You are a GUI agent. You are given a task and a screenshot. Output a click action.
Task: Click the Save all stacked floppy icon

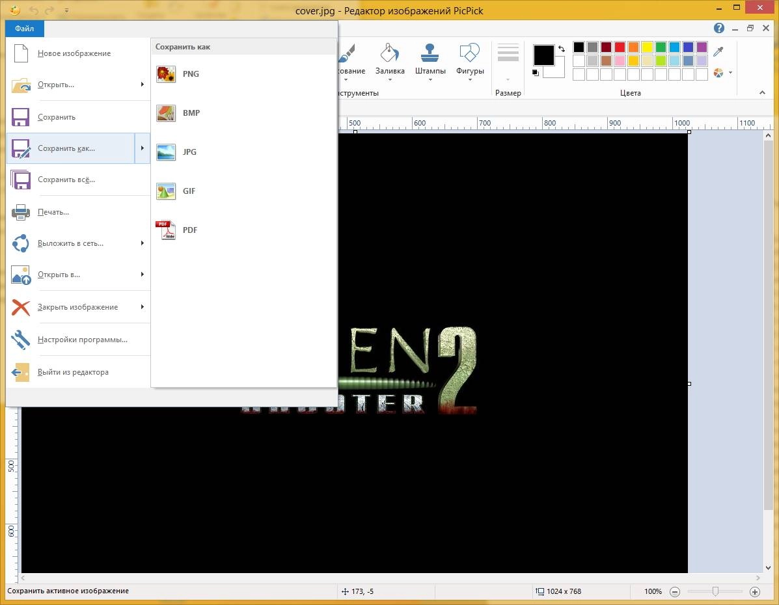coord(20,180)
